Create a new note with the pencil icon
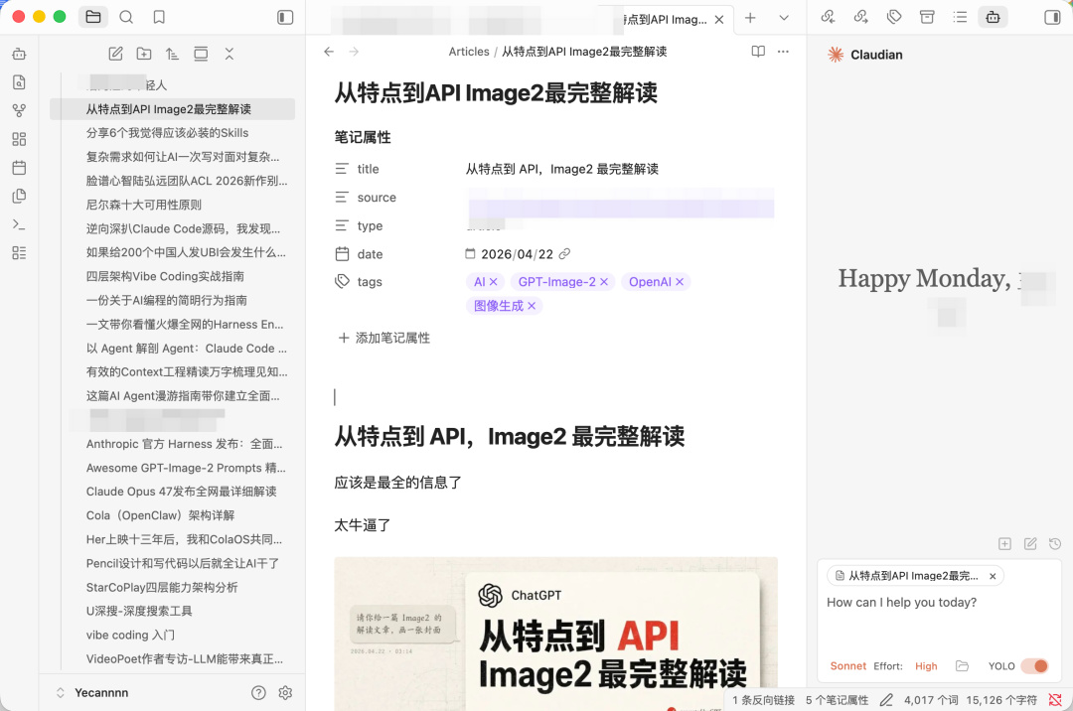1073x711 pixels. point(115,54)
